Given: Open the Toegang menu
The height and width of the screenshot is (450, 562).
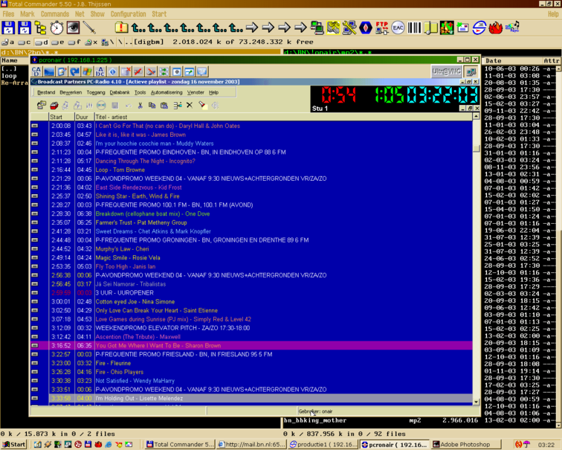Looking at the screenshot, I should (x=96, y=92).
